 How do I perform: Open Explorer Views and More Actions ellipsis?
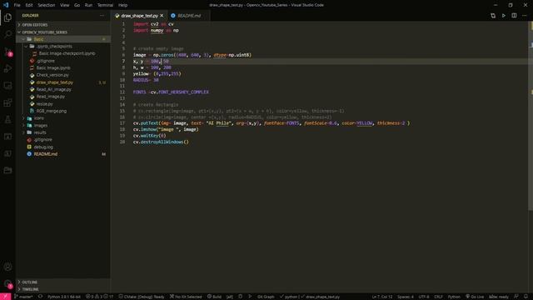point(102,16)
